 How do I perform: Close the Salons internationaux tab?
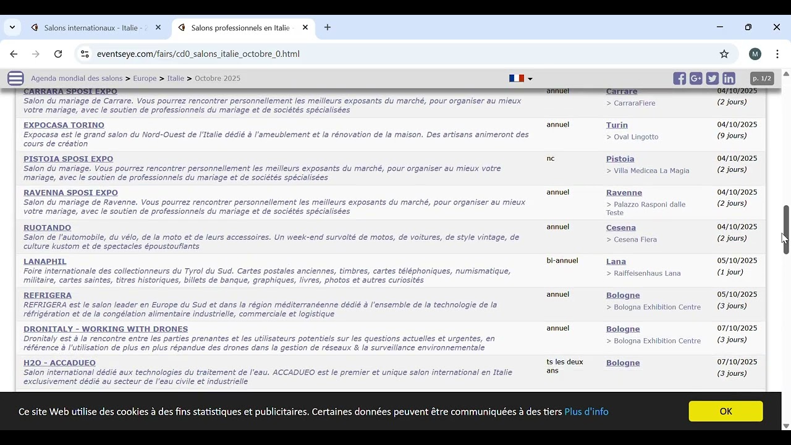click(x=158, y=28)
